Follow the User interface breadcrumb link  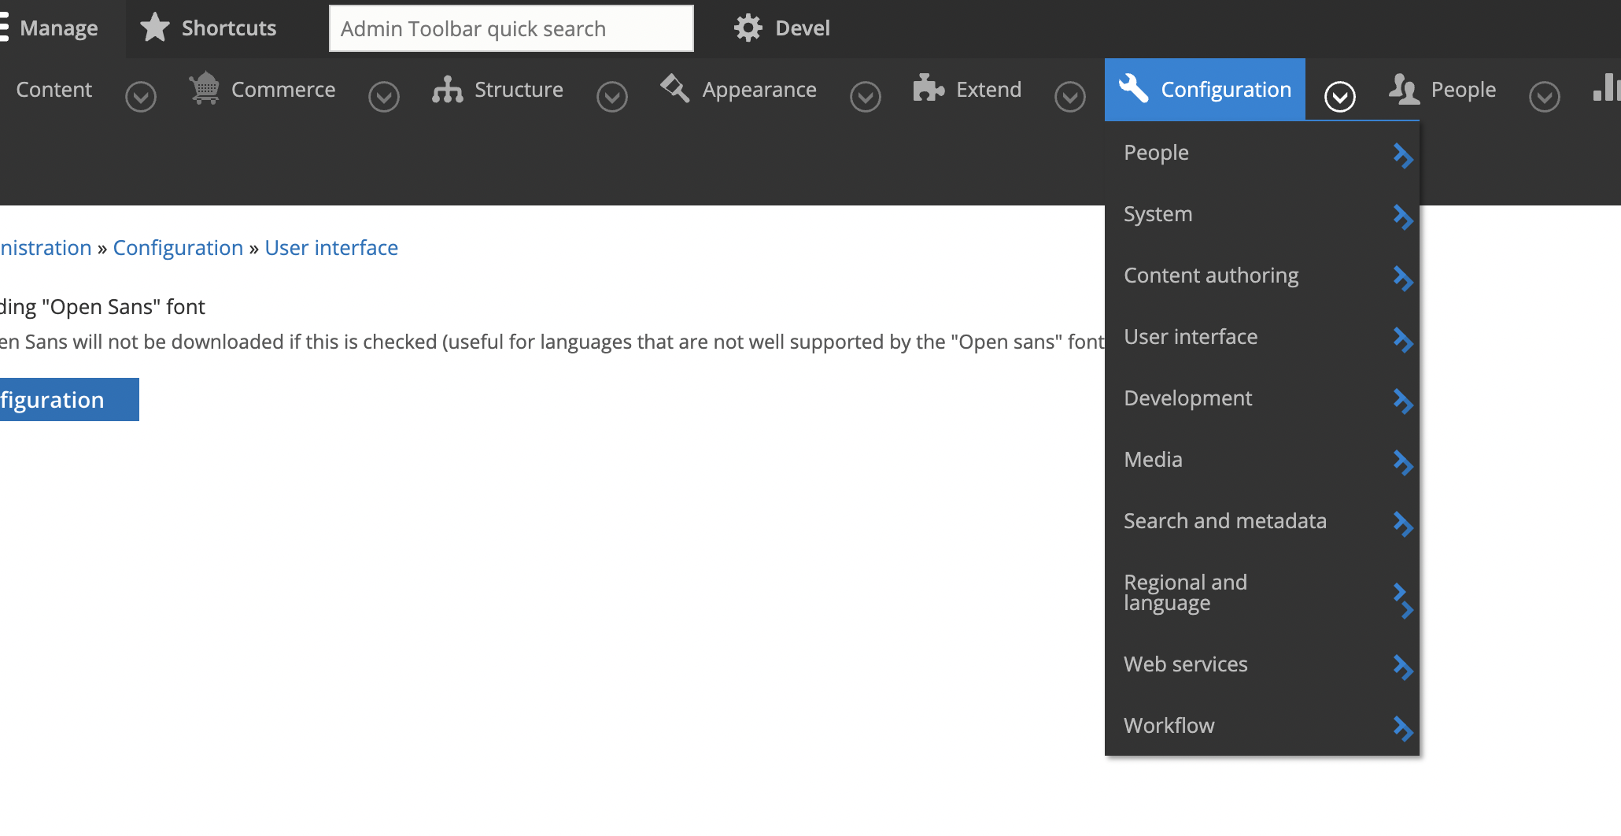pyautogui.click(x=331, y=247)
